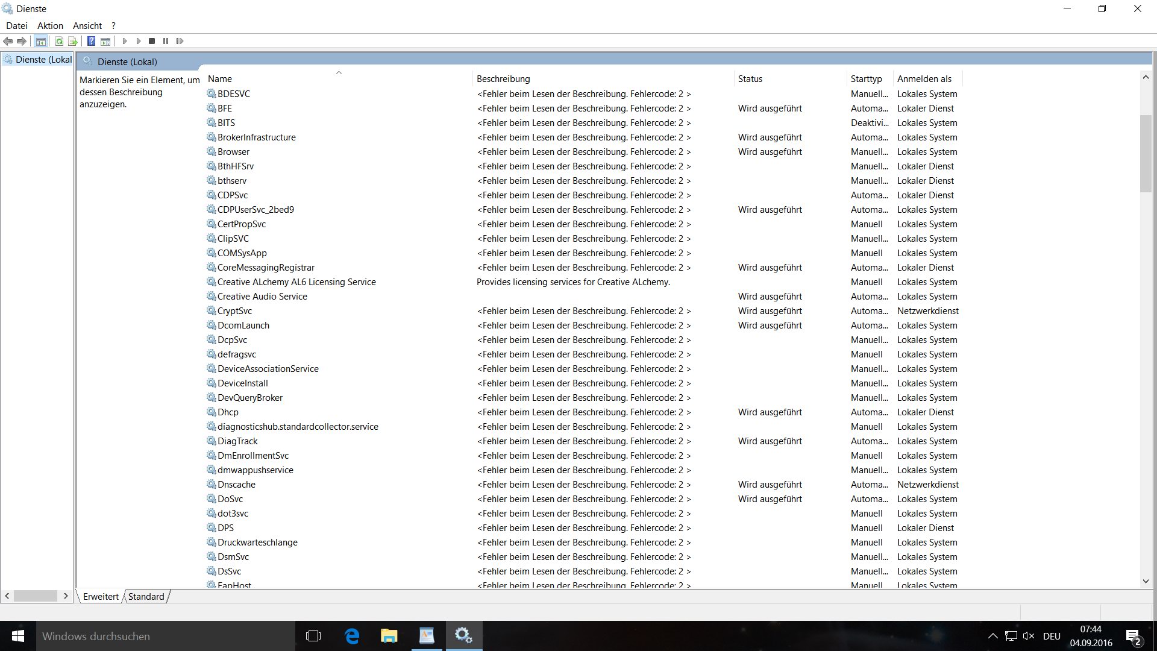This screenshot has height=651, width=1157.
Task: Open the Aktion menu
Action: tap(50, 26)
